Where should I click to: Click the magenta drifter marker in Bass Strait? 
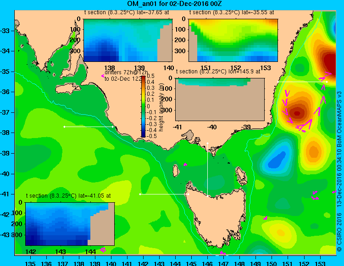coord(185,164)
